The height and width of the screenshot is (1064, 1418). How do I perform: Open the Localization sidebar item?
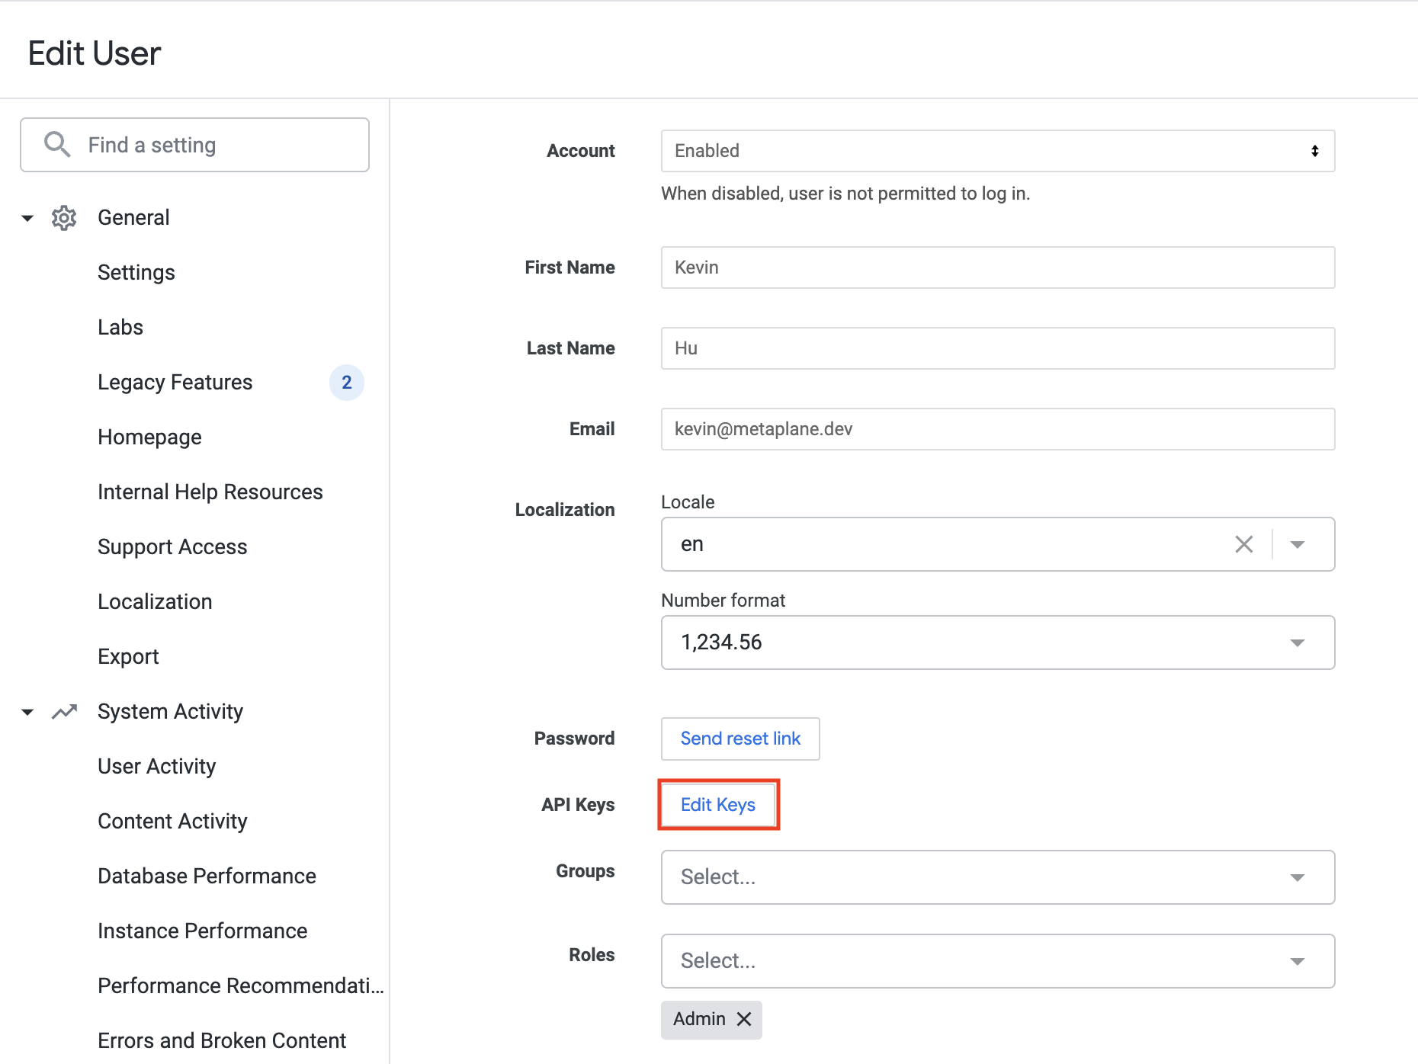tap(155, 602)
